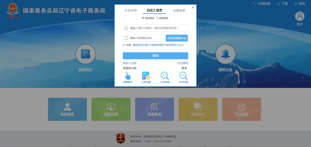Focus the username input field
The image size is (311, 147).
[x=155, y=28]
